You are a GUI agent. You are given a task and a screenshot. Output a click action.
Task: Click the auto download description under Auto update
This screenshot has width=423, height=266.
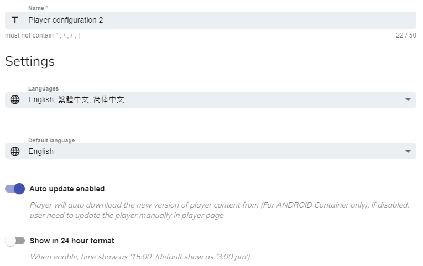click(x=219, y=210)
